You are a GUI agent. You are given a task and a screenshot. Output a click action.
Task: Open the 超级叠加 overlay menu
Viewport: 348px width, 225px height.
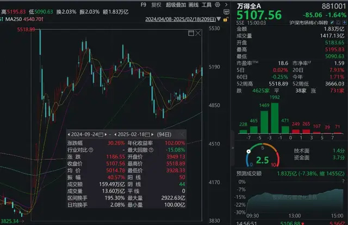176,5
